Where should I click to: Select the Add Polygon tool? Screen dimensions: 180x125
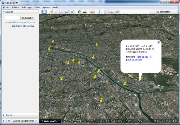point(57,12)
